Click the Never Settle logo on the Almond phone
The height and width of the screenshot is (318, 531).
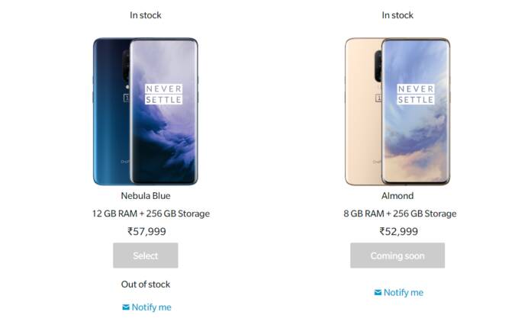(416, 94)
